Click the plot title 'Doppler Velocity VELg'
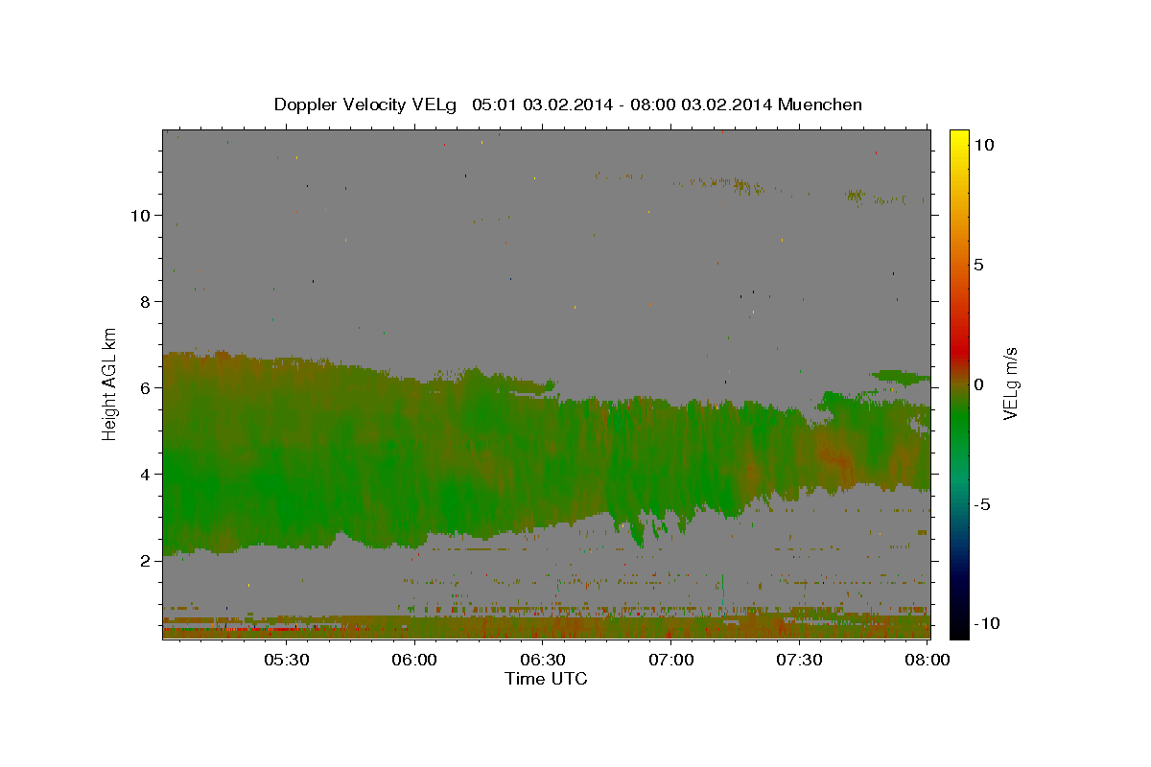The height and width of the screenshot is (767, 1151). [x=364, y=105]
